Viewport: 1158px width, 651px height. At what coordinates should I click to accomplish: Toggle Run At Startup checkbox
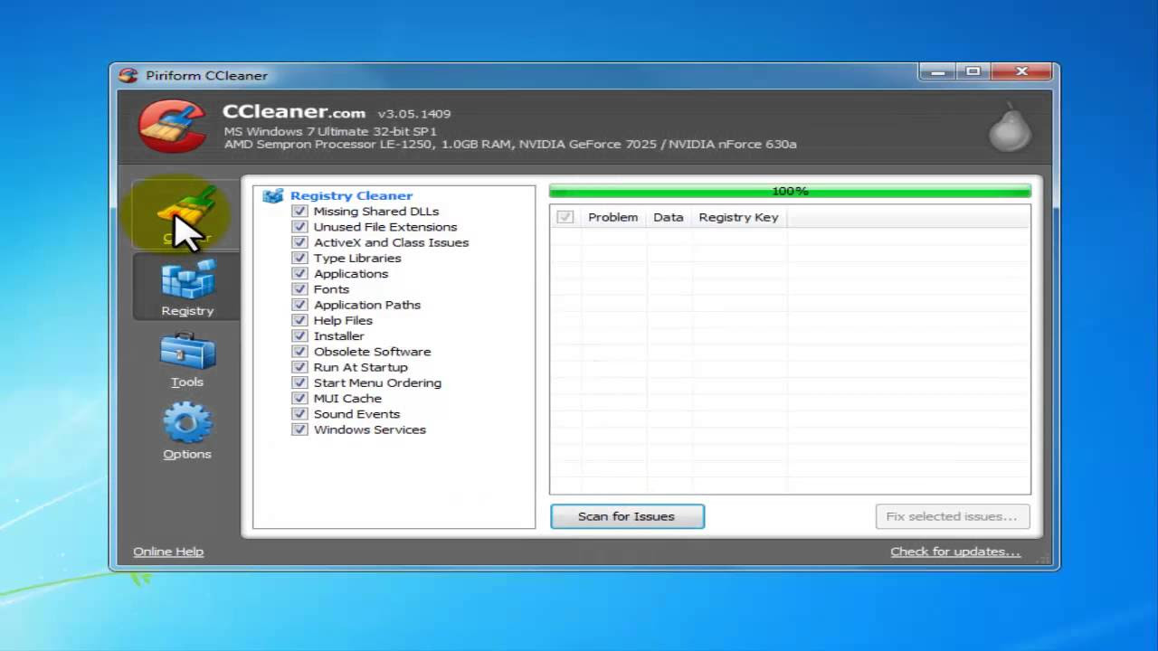299,367
